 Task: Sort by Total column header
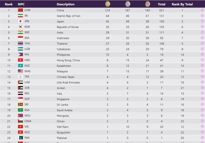pyautogui.click(x=161, y=4)
